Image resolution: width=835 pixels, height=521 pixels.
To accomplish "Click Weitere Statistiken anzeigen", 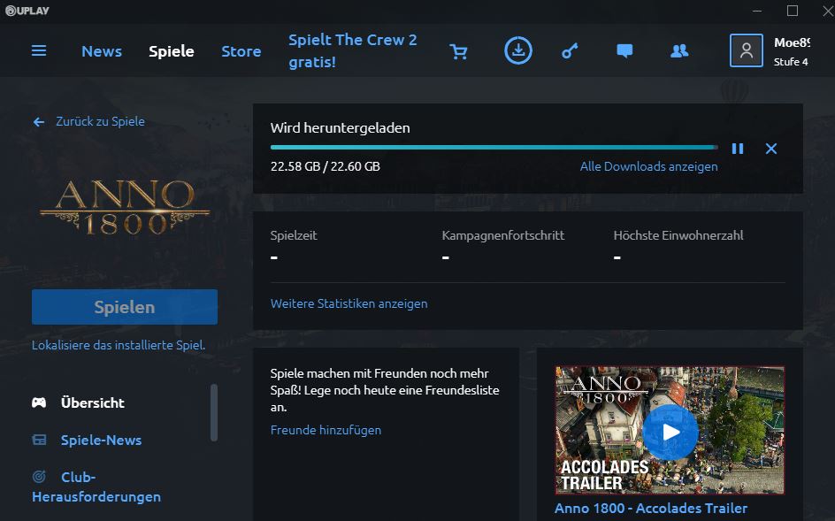I will (349, 303).
